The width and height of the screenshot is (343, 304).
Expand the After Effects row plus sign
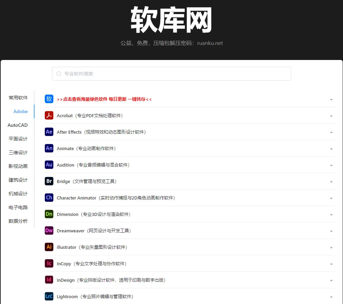coord(331,132)
